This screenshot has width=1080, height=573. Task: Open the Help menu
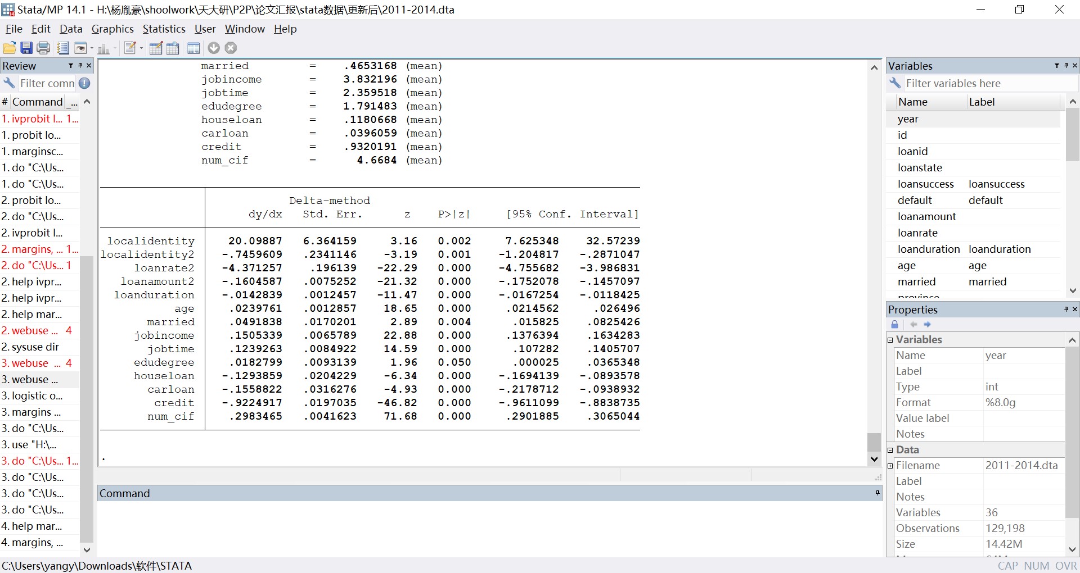pos(285,29)
